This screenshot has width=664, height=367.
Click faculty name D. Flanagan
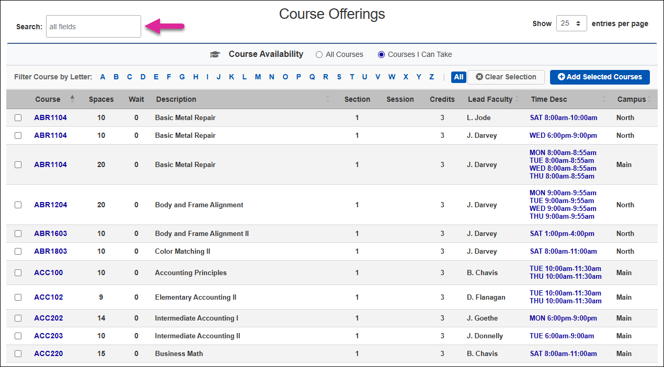pyautogui.click(x=486, y=297)
